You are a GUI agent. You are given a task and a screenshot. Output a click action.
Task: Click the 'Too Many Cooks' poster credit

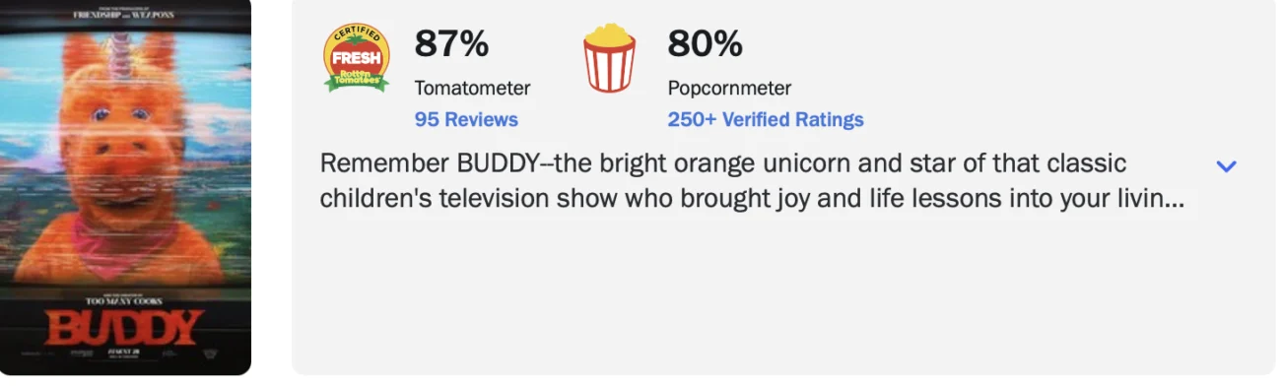[125, 297]
